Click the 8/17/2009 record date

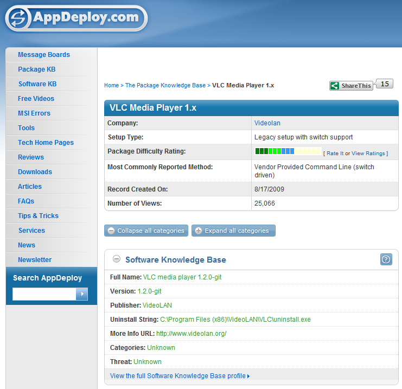tap(269, 189)
